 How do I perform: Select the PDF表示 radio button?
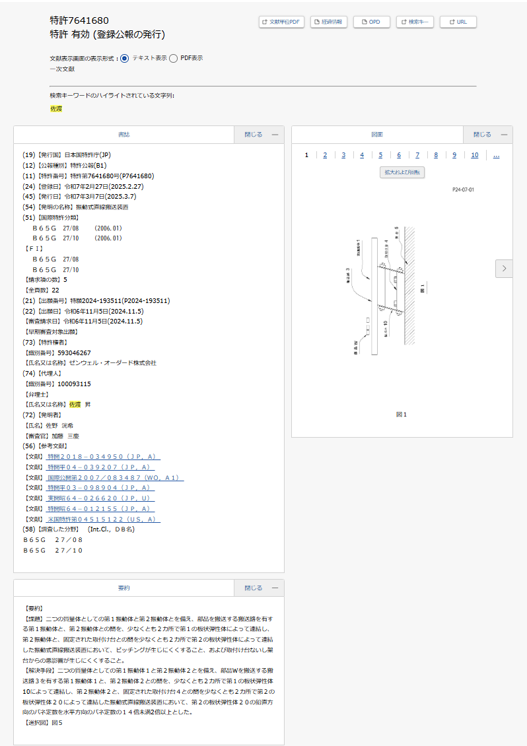coord(173,59)
